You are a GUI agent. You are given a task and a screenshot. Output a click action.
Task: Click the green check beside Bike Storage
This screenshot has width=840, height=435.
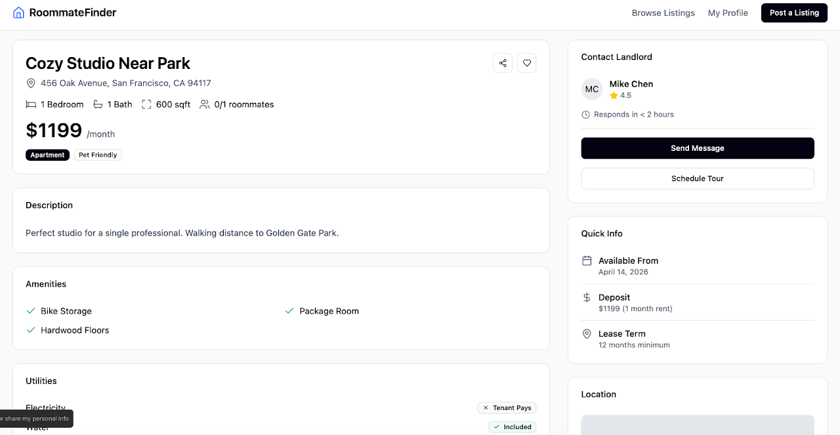pos(31,311)
